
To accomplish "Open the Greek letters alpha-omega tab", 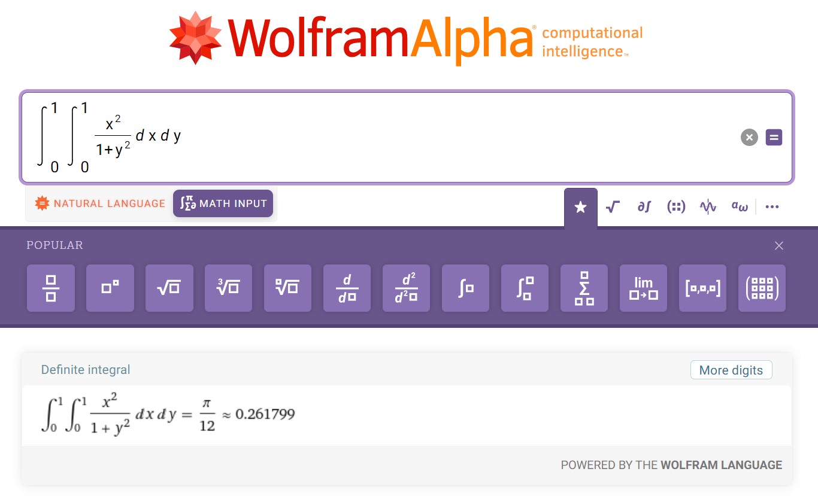I will 740,207.
